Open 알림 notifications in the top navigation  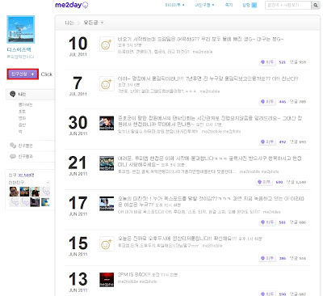point(246,5)
